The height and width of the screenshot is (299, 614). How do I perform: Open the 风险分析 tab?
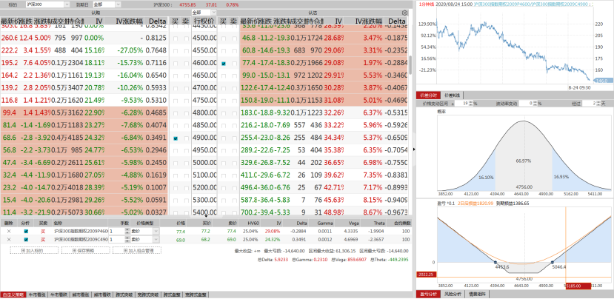[453, 295]
